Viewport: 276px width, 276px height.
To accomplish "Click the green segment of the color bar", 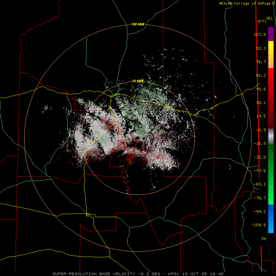I will point(271,174).
